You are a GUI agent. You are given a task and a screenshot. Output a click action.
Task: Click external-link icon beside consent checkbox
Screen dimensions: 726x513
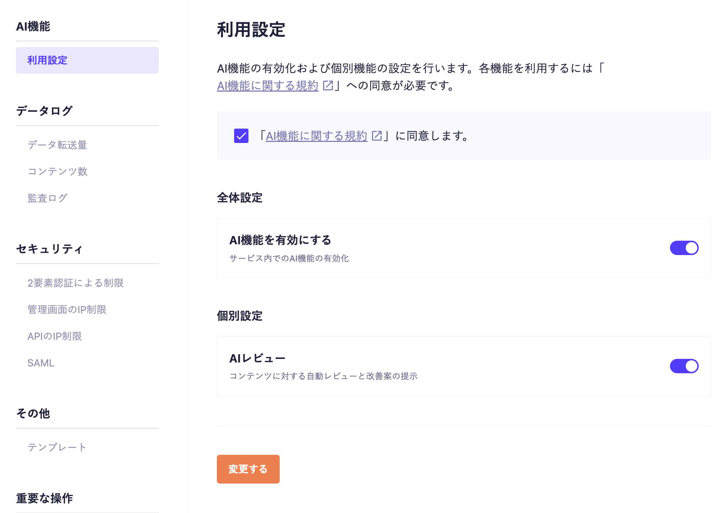click(x=377, y=136)
